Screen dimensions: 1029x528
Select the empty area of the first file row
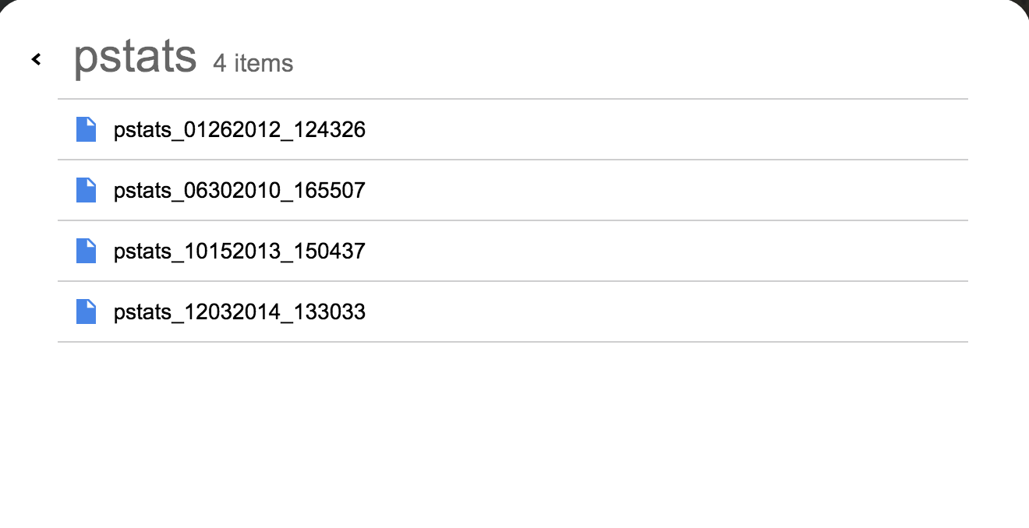667,129
